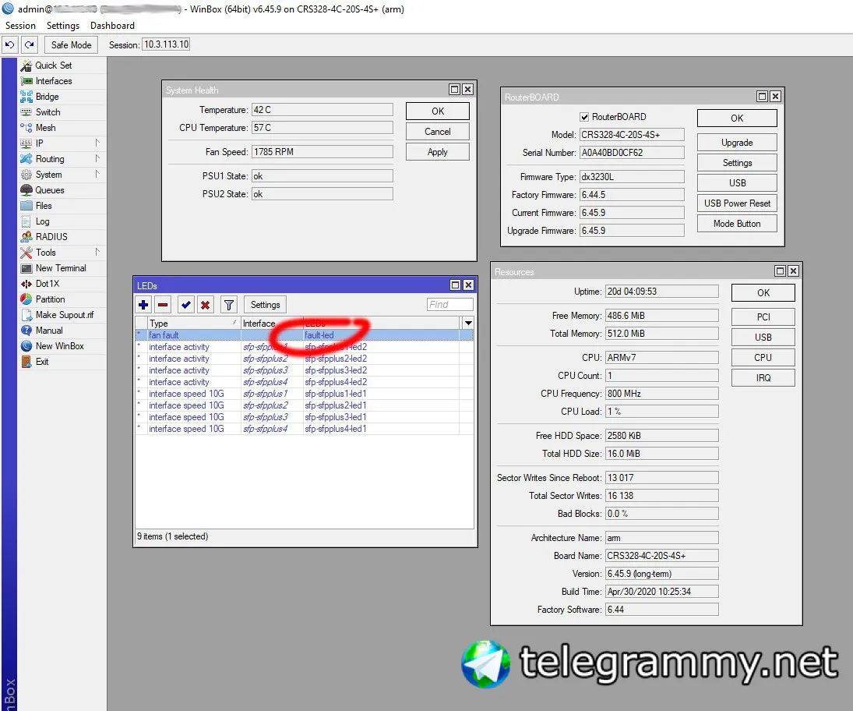Click the Find field in LEDs window
The width and height of the screenshot is (853, 711).
pos(449,305)
